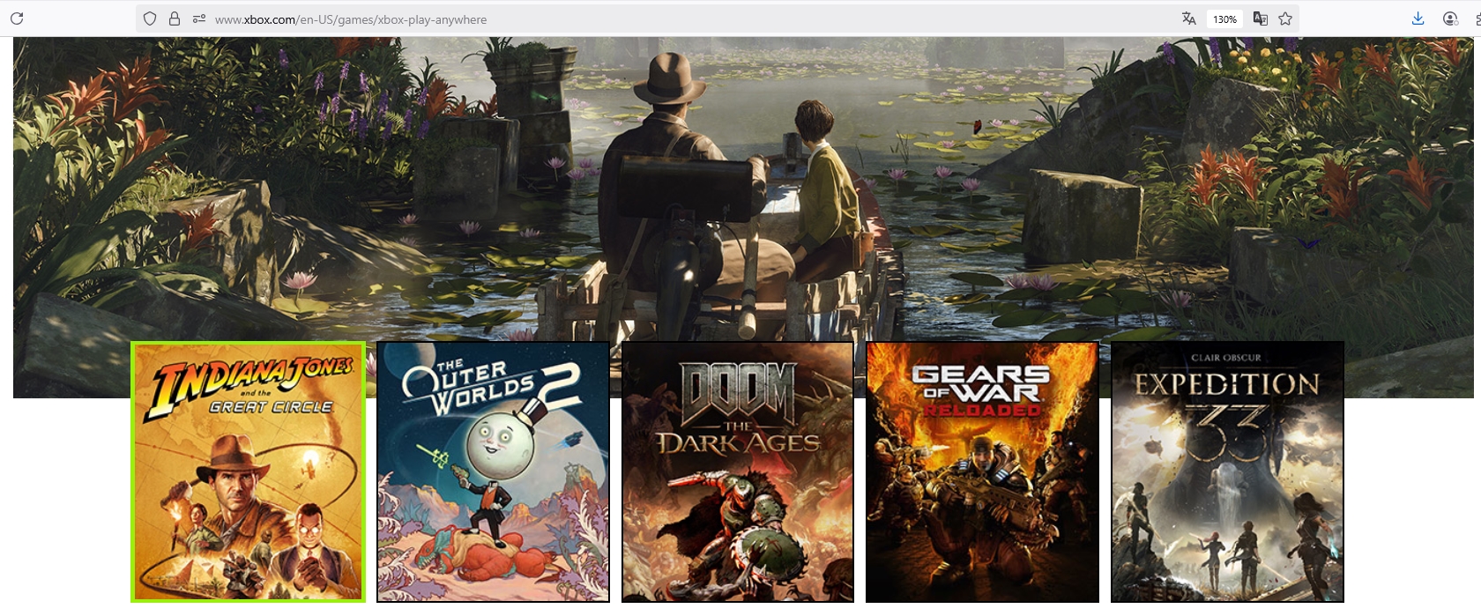
Task: Open the account profile icon
Action: coord(1450,19)
